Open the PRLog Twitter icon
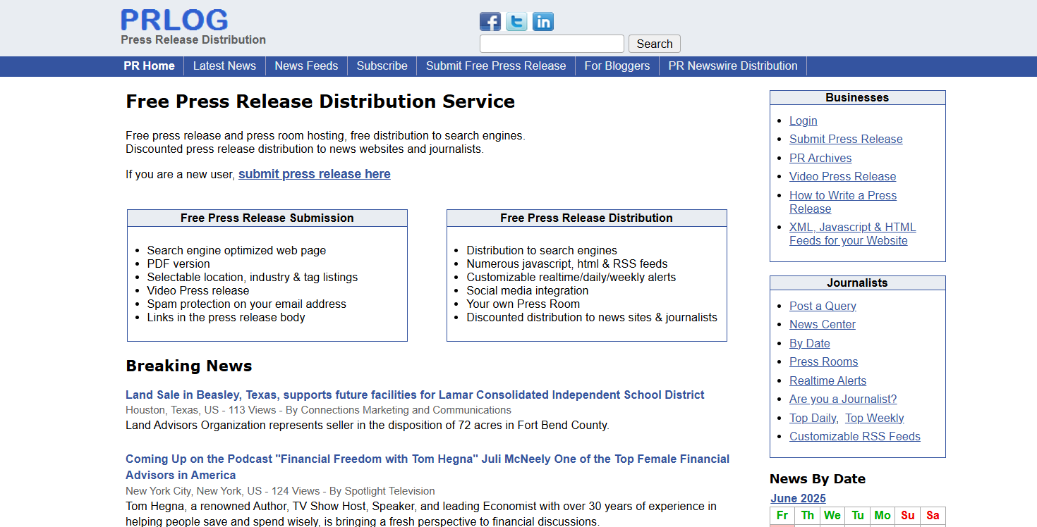 [516, 22]
